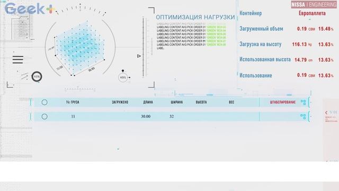Click the Использованная высота label
Image resolution: width=339 pixels, height=191 pixels.
265,59
